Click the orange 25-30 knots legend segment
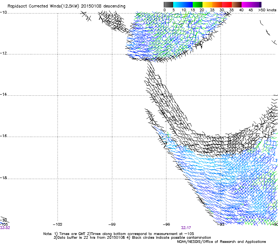 coord(217,5)
